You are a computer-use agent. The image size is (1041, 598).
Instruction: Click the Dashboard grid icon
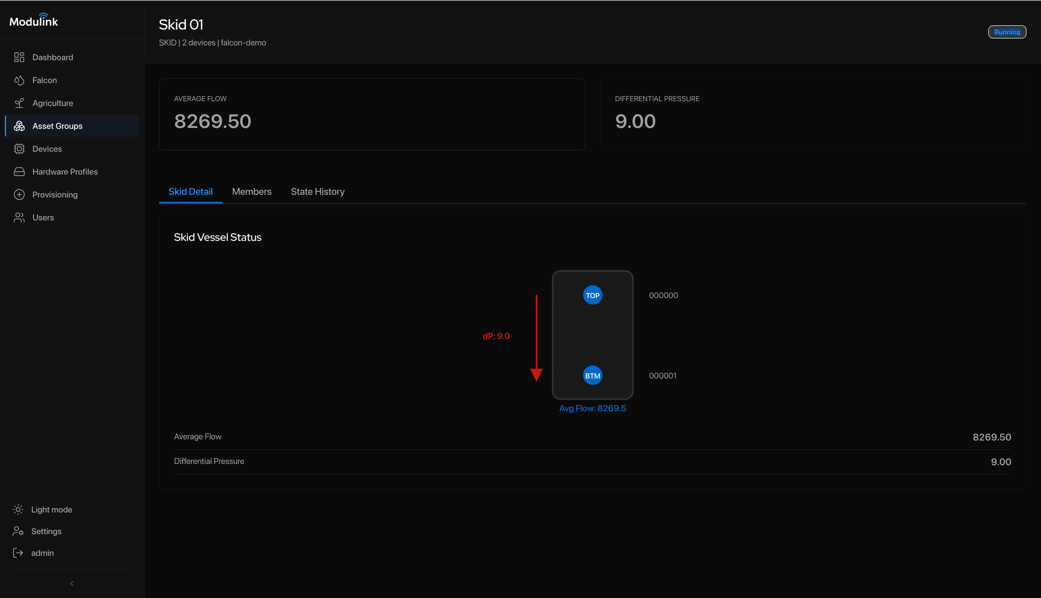click(x=19, y=57)
